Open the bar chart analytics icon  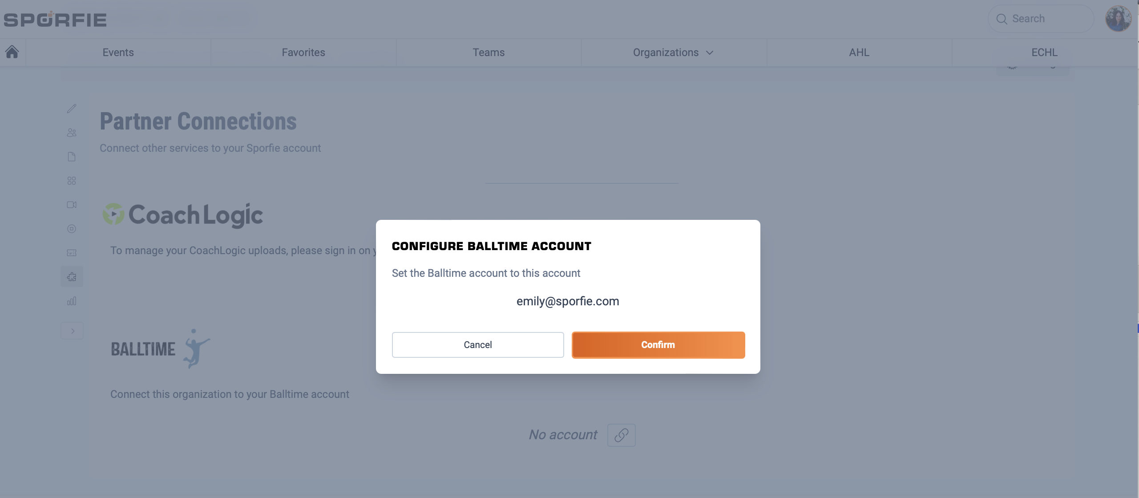point(72,301)
